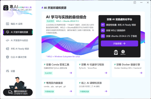Click WSL2 + Ubuntu 虚拟化平台 text
151x99 pixels.
point(68,21)
